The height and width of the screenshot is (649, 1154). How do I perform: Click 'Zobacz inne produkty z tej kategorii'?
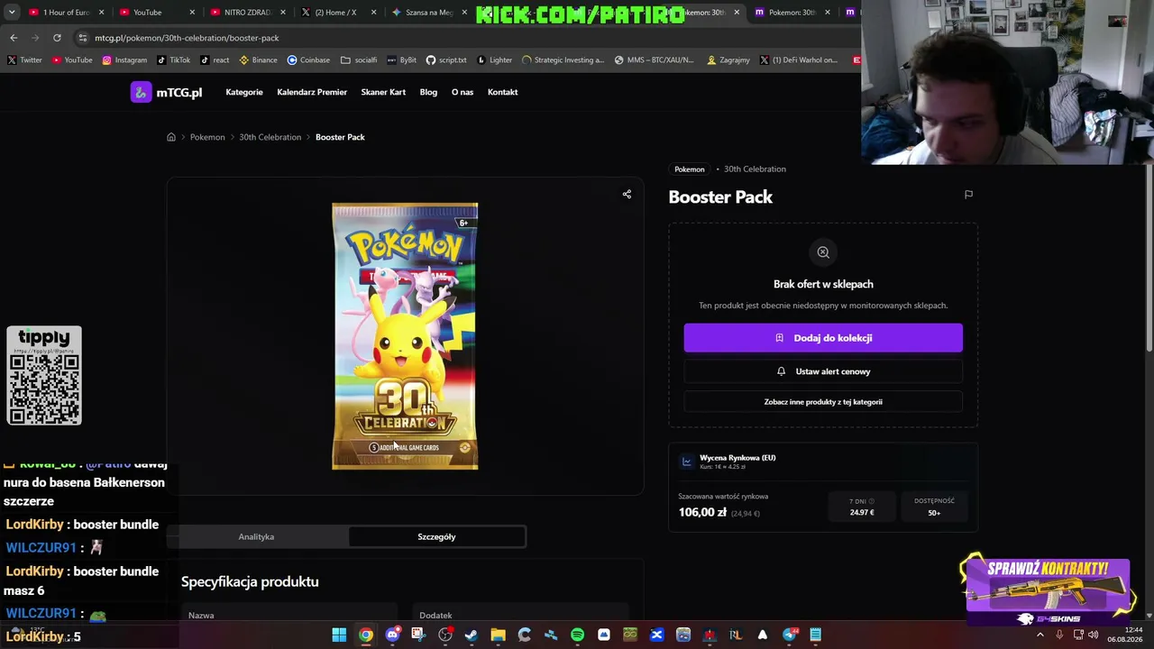coord(823,402)
